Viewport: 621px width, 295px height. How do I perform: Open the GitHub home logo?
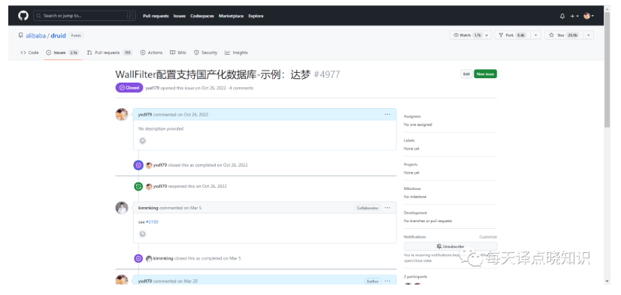click(23, 16)
